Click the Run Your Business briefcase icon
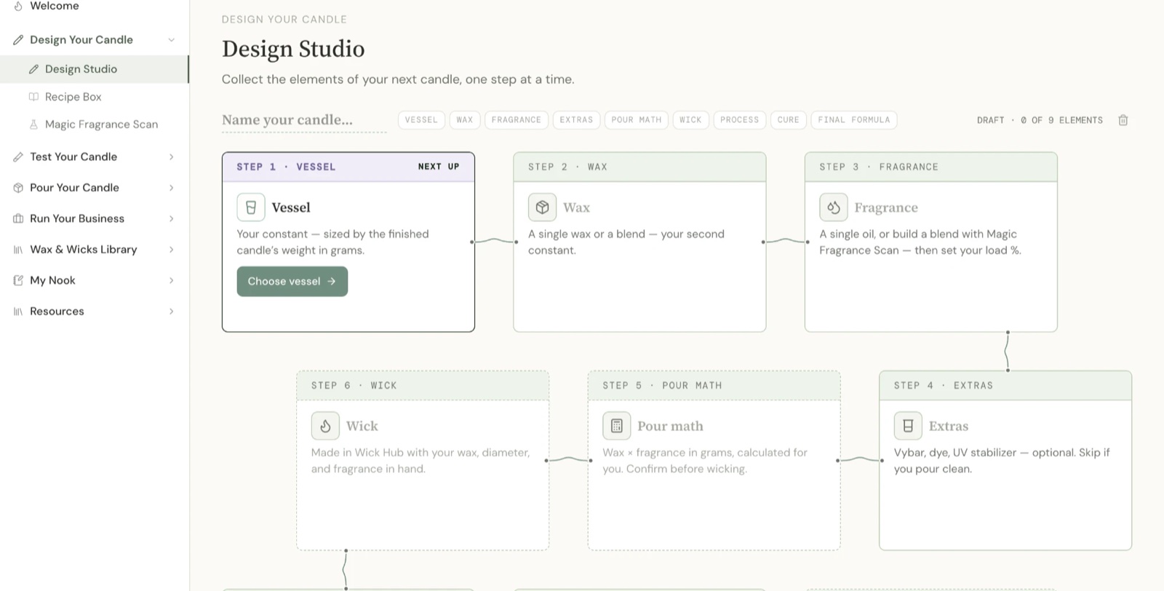 [18, 218]
